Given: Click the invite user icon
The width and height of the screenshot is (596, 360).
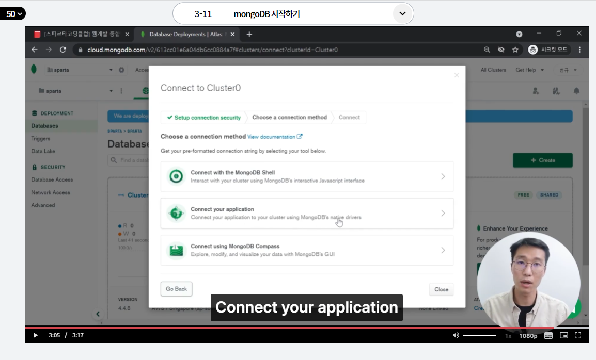Looking at the screenshot, I should [536, 91].
